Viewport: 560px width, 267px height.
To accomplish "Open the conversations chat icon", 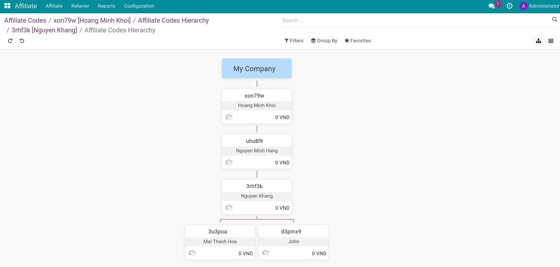I will (x=492, y=6).
